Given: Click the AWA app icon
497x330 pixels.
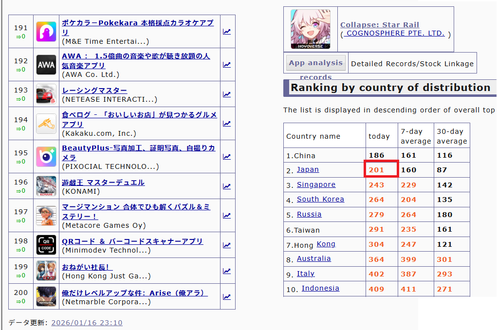Looking at the screenshot, I should (46, 65).
